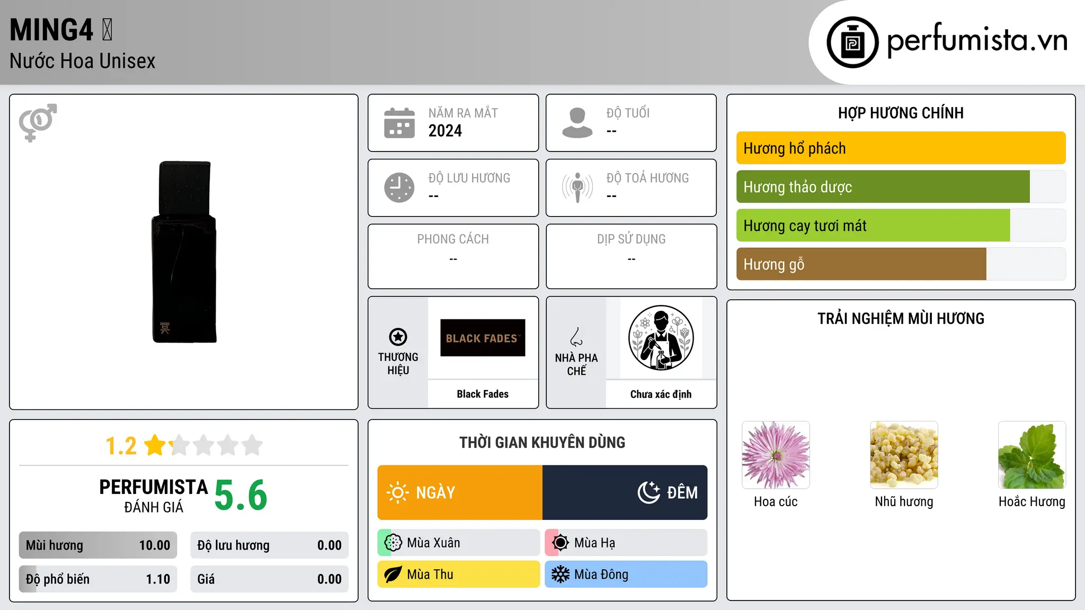Image resolution: width=1085 pixels, height=610 pixels.
Task: Open the perfumer illustration thumbnail
Action: click(x=661, y=338)
